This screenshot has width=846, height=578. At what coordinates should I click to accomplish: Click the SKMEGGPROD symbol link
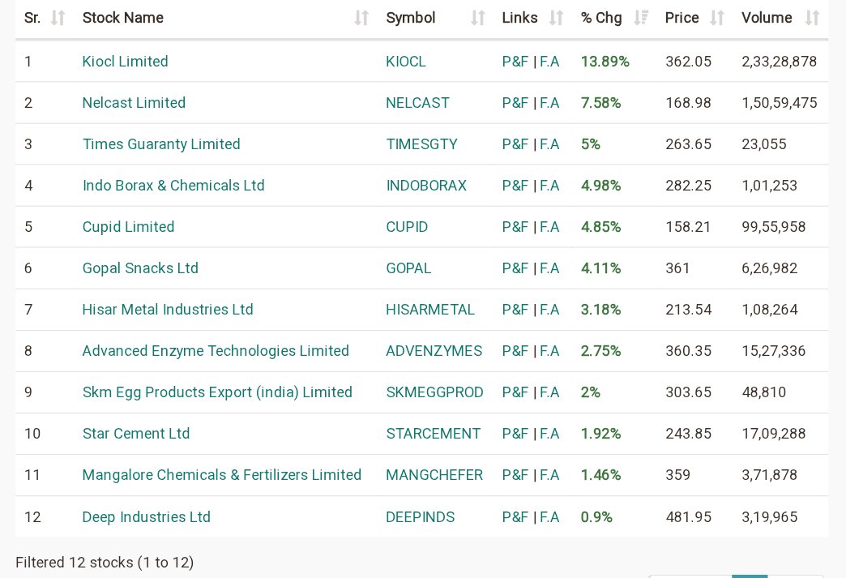pyautogui.click(x=434, y=392)
